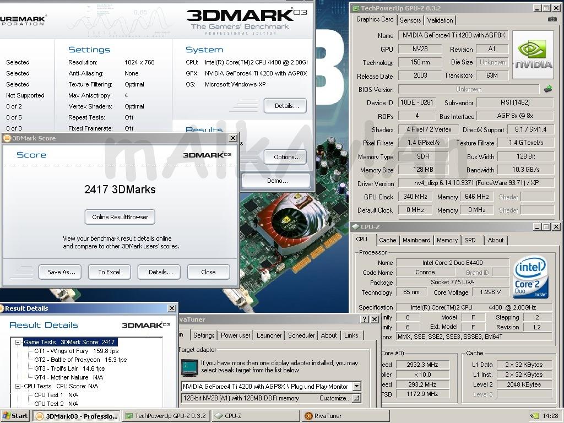564x423 pixels.
Task: Open the Cache tab in CPU-Z
Action: 387,240
